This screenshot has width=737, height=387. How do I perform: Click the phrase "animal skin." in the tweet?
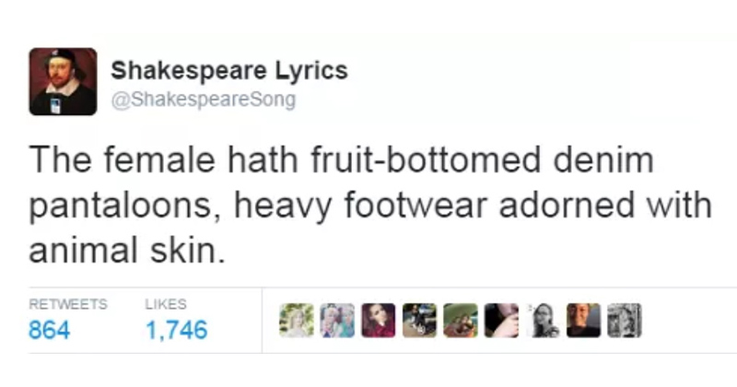coord(127,249)
